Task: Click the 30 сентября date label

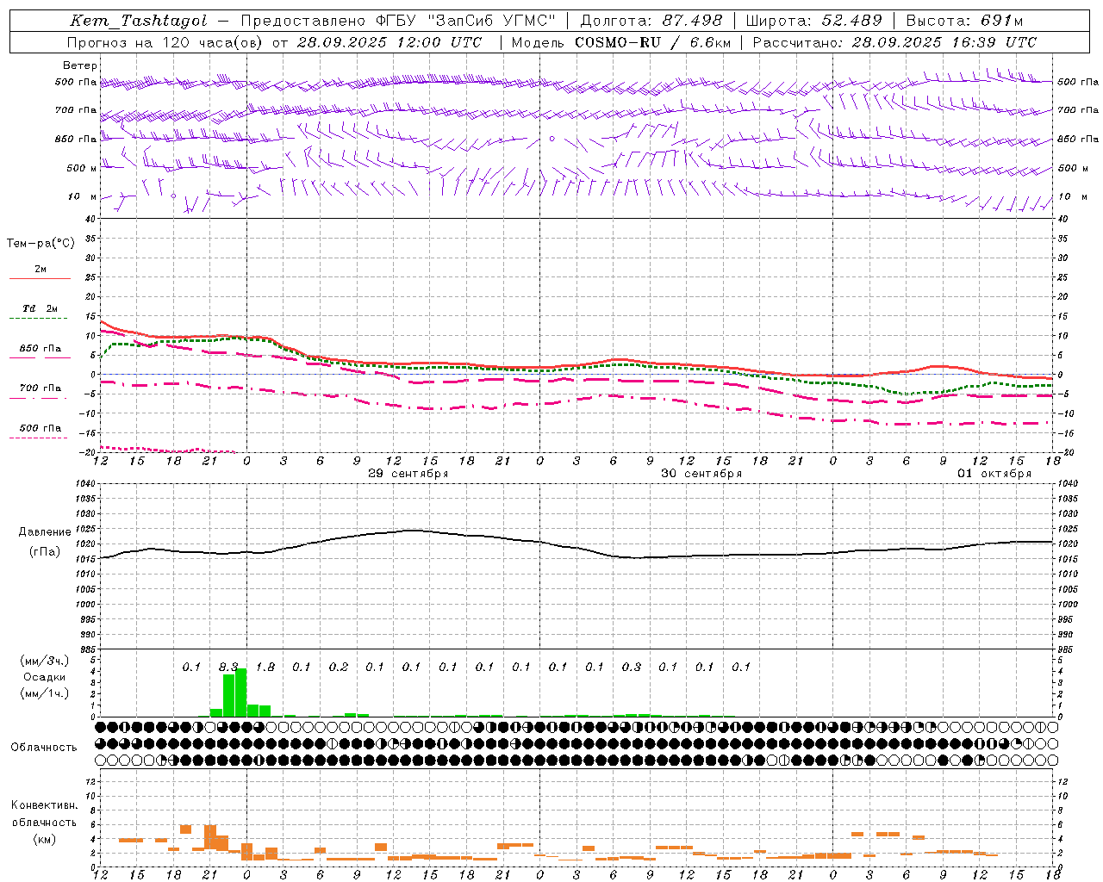Action: click(x=701, y=474)
